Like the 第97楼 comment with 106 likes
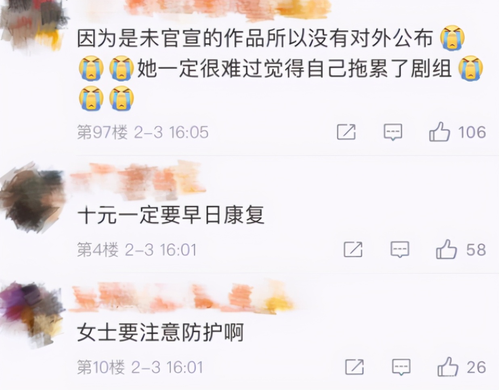 point(439,132)
